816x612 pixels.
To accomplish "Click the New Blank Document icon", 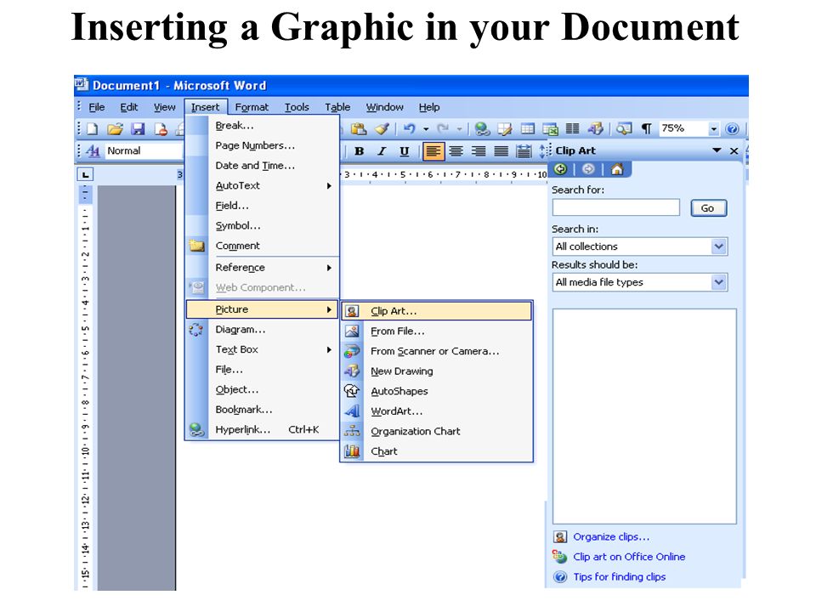I will click(92, 129).
